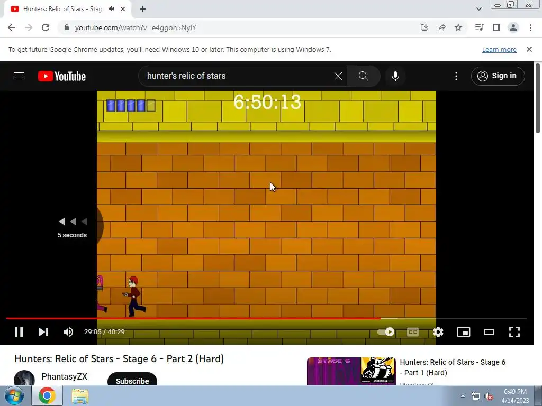
Task: Open YouTube hamburger guide menu
Action: (x=19, y=76)
